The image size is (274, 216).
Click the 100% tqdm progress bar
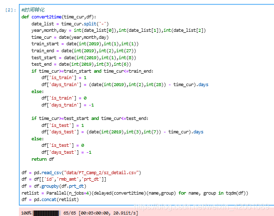(x=46, y=213)
